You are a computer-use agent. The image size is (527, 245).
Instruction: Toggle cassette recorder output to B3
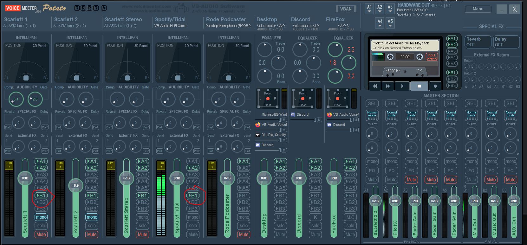(452, 85)
